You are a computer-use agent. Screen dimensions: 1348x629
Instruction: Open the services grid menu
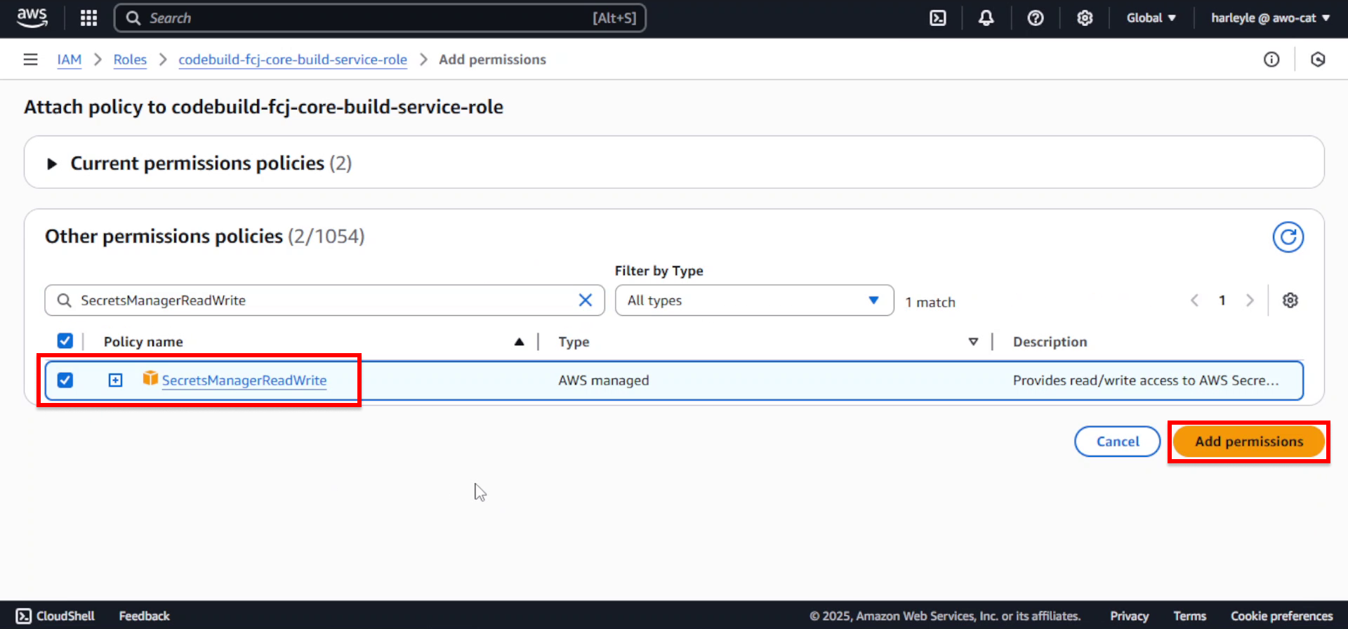(88, 18)
